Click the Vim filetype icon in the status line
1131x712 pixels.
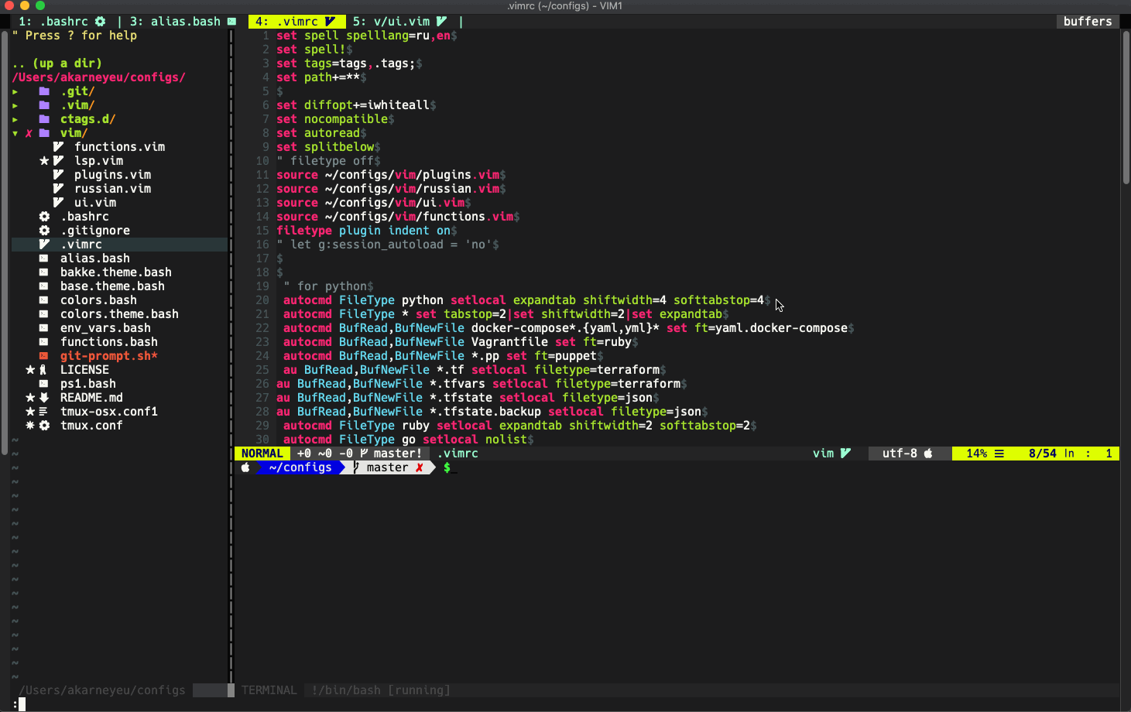point(845,454)
